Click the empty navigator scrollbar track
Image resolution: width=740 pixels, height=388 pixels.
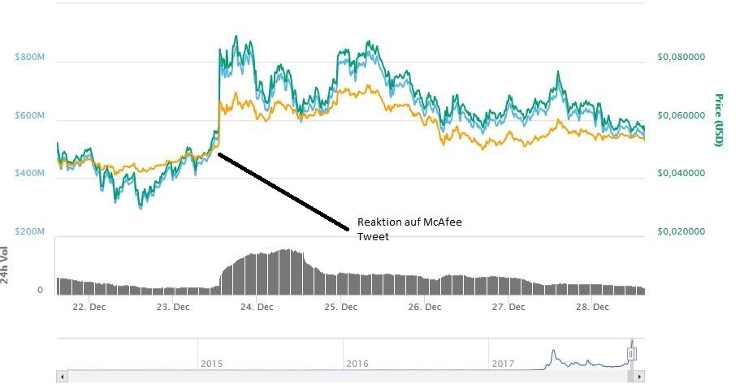coord(325,377)
